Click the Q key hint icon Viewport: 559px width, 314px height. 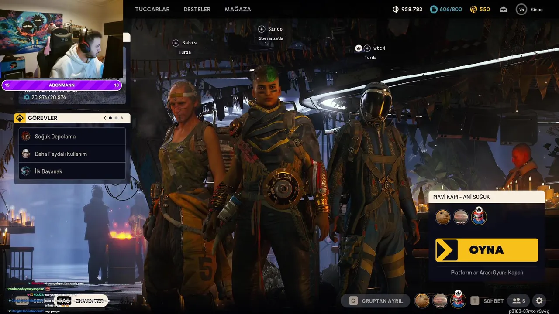[x=353, y=301]
